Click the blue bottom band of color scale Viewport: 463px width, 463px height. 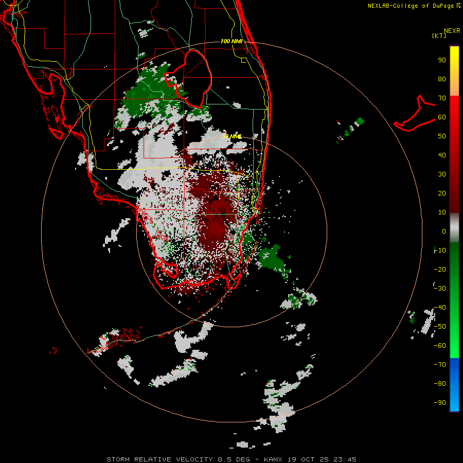(x=454, y=385)
